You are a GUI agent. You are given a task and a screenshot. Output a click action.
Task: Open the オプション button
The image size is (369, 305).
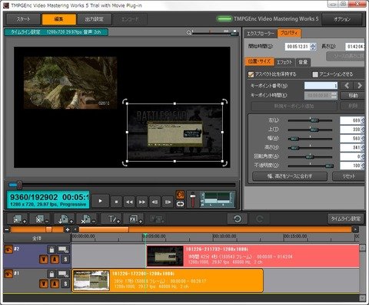[x=342, y=19]
